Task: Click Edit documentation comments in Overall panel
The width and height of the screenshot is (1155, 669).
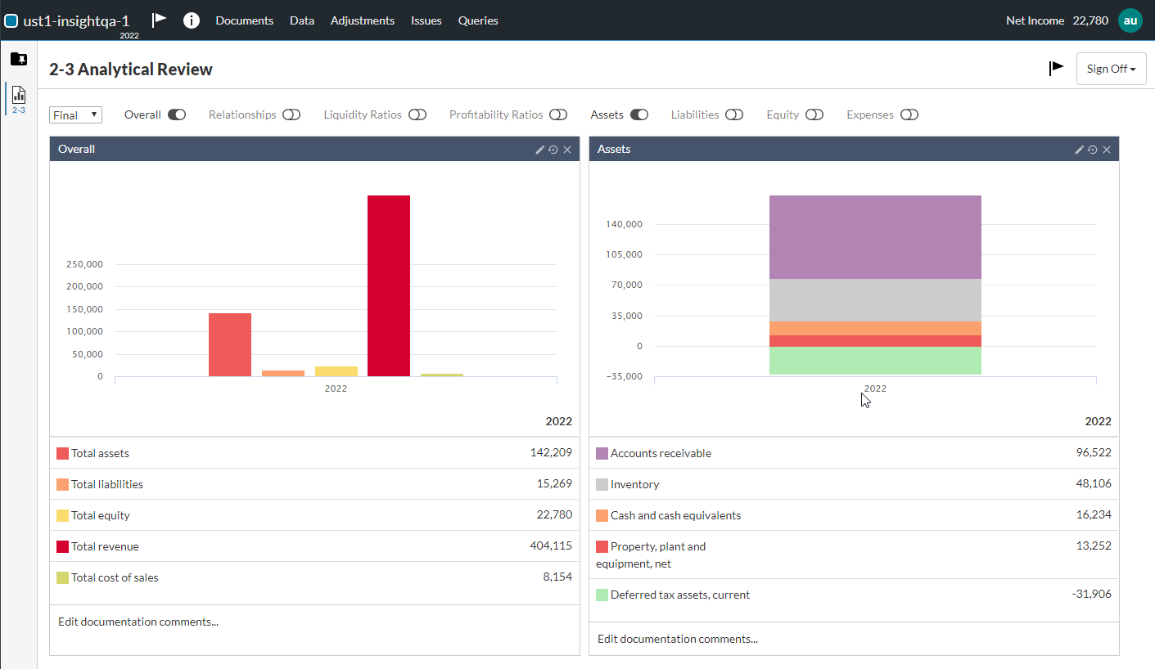Action: [x=138, y=622]
